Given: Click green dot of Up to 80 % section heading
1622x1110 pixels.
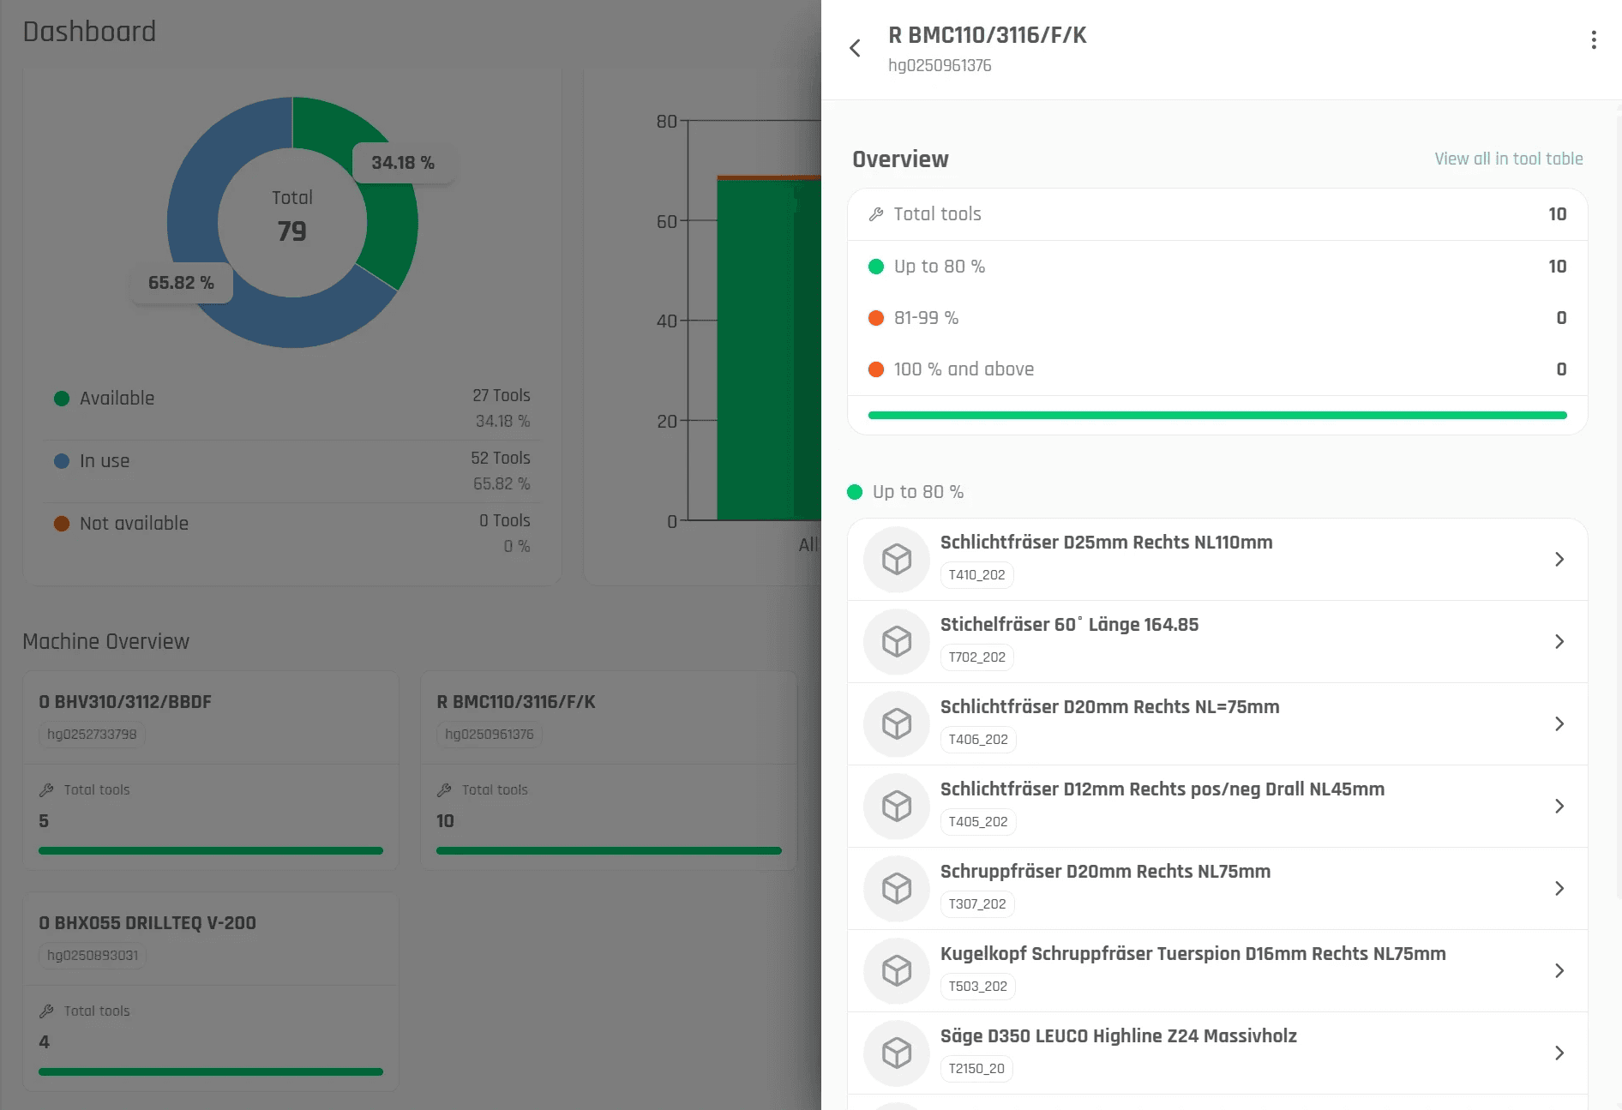Looking at the screenshot, I should coord(854,492).
